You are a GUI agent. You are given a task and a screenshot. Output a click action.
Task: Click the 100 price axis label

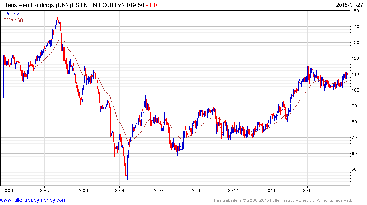pyautogui.click(x=355, y=90)
